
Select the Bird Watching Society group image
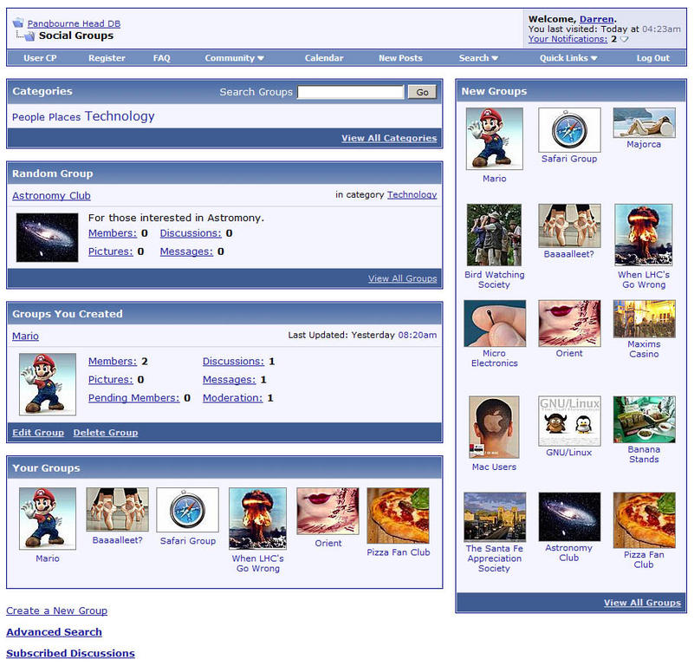click(x=494, y=235)
